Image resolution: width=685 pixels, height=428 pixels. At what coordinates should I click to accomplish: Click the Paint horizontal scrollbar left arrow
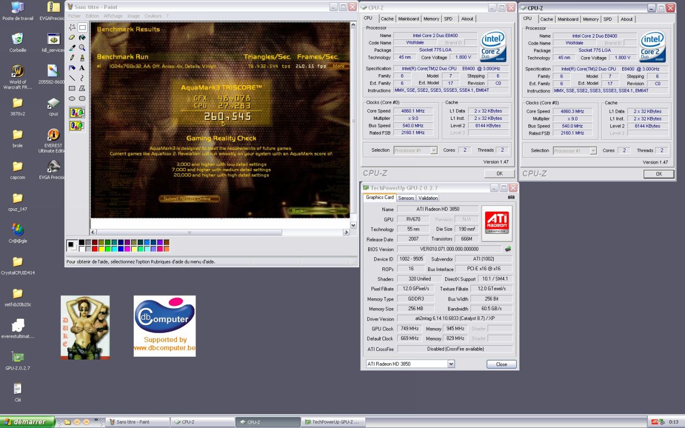pos(93,233)
